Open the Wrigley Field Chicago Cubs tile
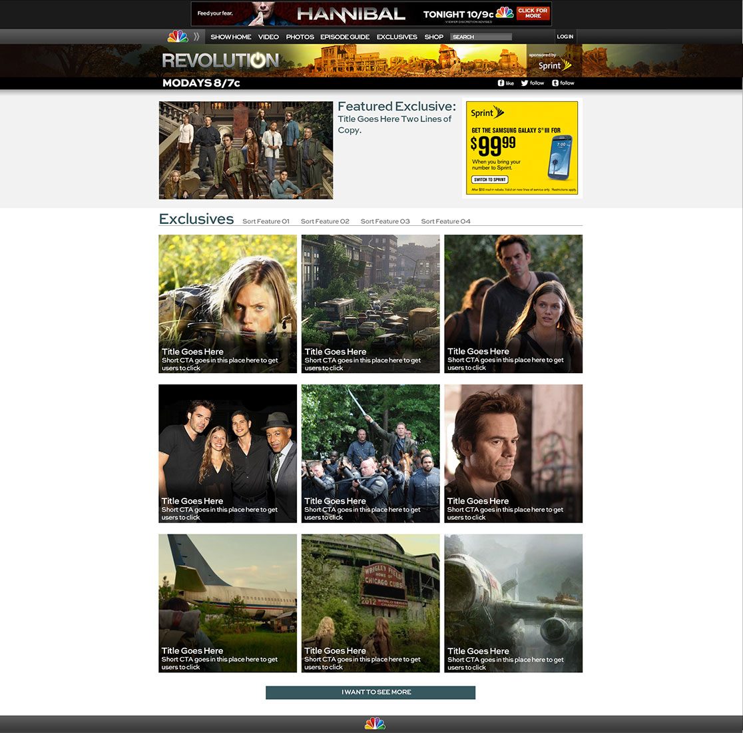 (371, 604)
